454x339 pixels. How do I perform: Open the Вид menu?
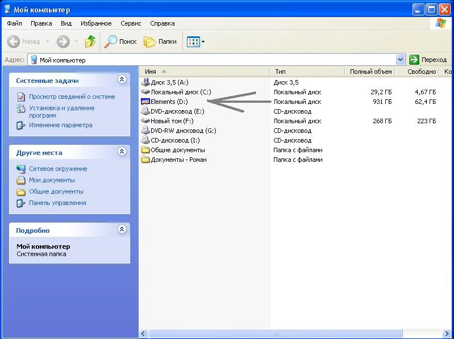pos(66,23)
